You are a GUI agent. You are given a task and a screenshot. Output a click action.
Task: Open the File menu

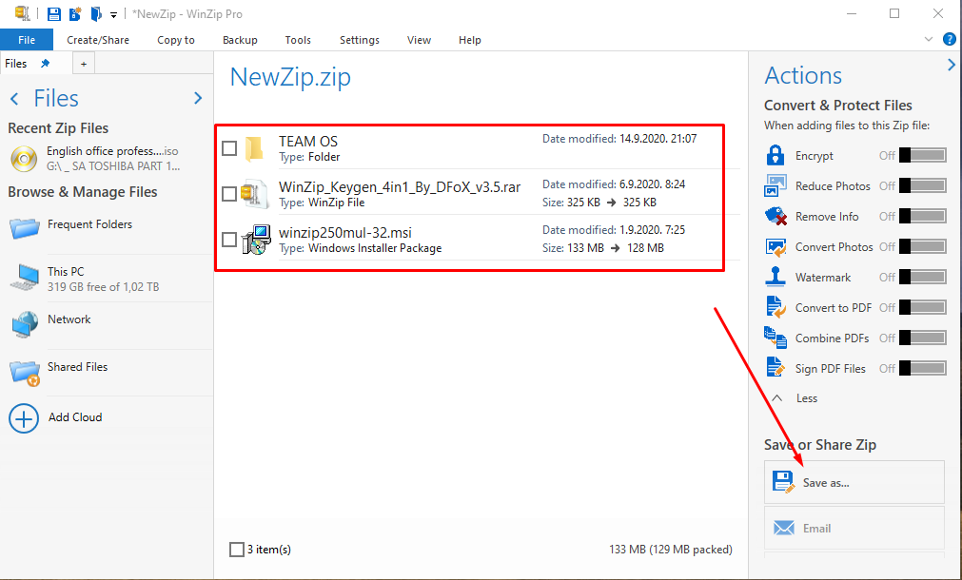[27, 40]
